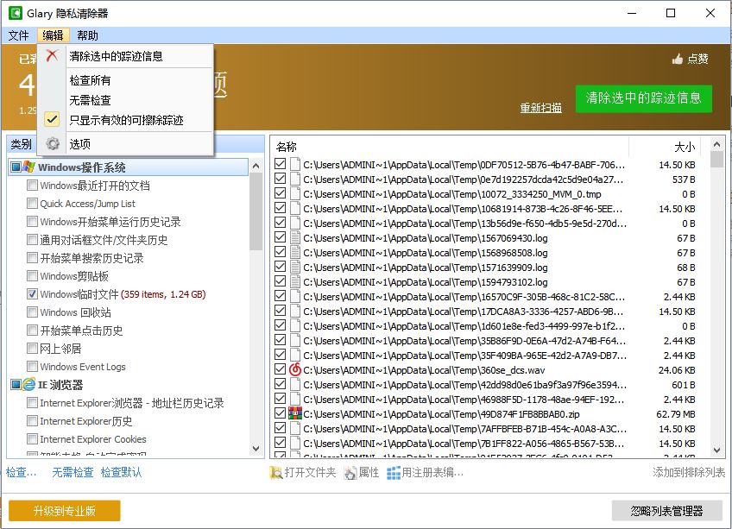
Task: Click the 24.06 KB size value
Action: pyautogui.click(x=677, y=370)
